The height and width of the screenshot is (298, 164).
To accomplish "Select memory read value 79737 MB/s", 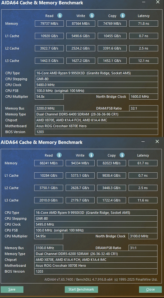I will coord(49,24).
